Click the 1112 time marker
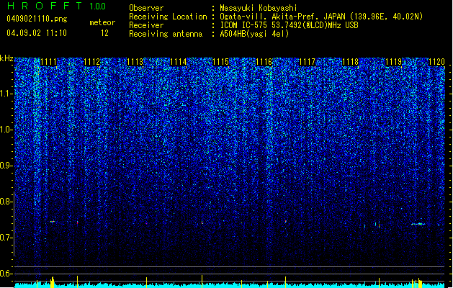Viewport: 453px width, 288px height. click(x=92, y=62)
